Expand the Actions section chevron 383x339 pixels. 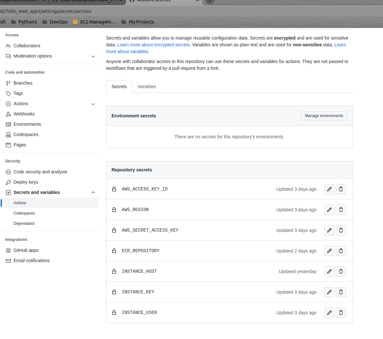point(93,104)
